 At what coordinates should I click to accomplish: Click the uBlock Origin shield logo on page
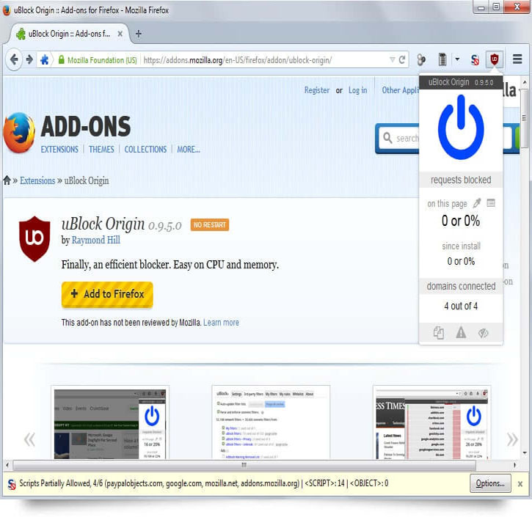[x=34, y=238]
